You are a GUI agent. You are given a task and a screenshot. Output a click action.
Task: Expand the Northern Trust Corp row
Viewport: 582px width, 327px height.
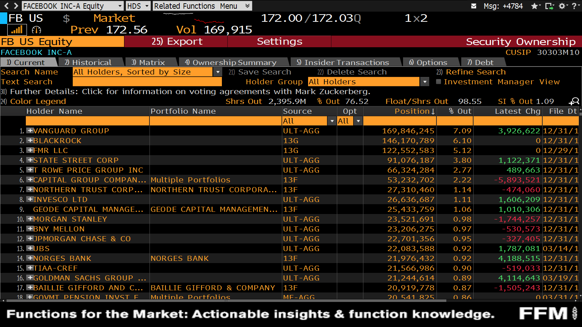pyautogui.click(x=30, y=189)
